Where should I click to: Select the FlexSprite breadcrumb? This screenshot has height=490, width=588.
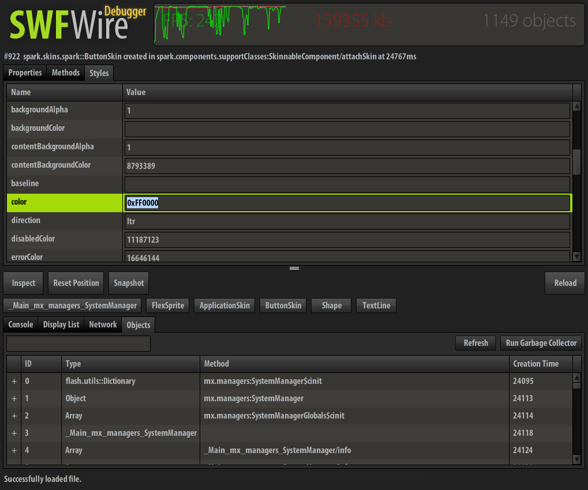pos(167,306)
